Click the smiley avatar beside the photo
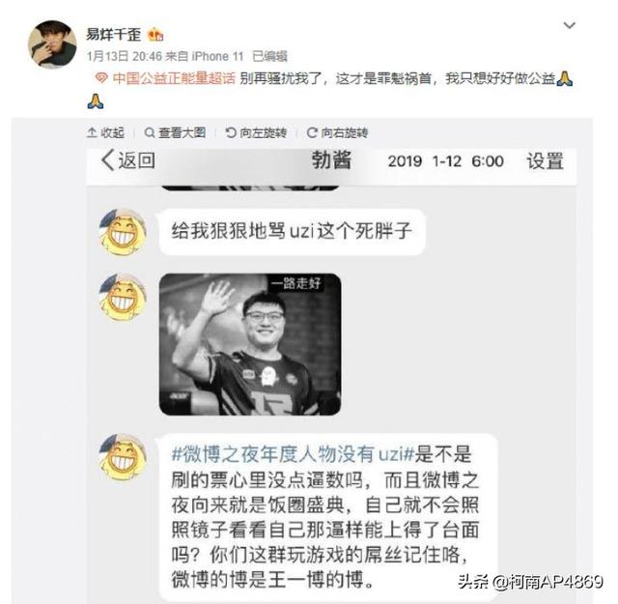618x604 pixels. (x=123, y=297)
